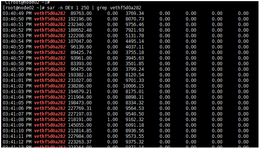The width and height of the screenshot is (260, 149).
Task: Click the value 8898.31
Action: click(x=134, y=97)
